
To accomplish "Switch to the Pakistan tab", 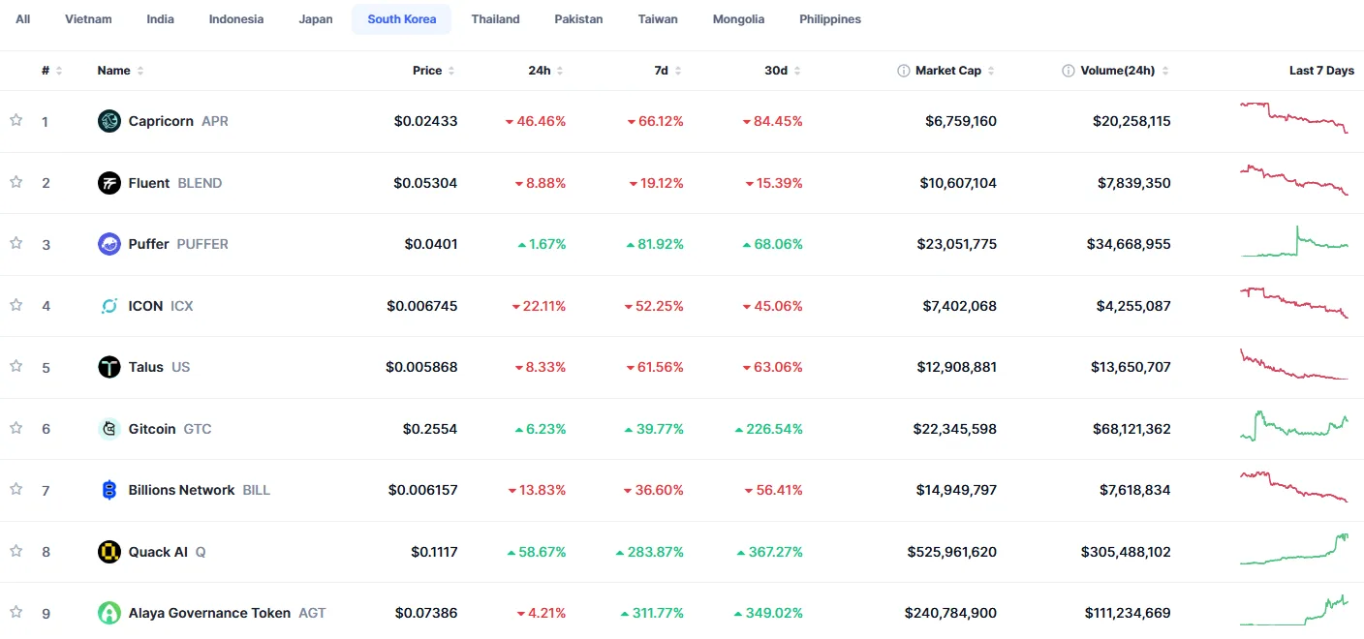I will pyautogui.click(x=578, y=19).
